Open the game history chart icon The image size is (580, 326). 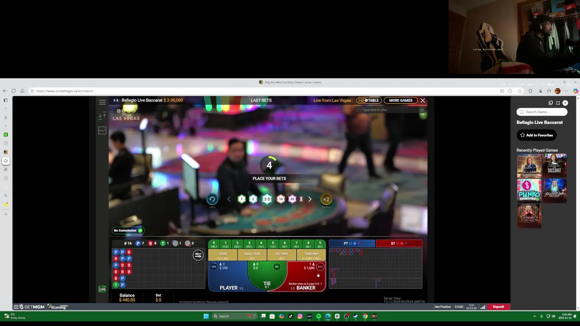pos(102,130)
